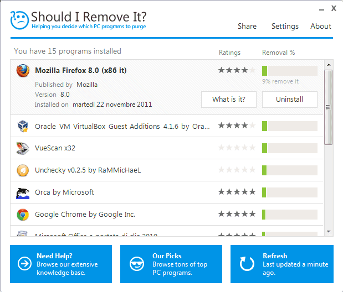
Task: Click the five-star rating for Google Chrome
Action: [237, 214]
